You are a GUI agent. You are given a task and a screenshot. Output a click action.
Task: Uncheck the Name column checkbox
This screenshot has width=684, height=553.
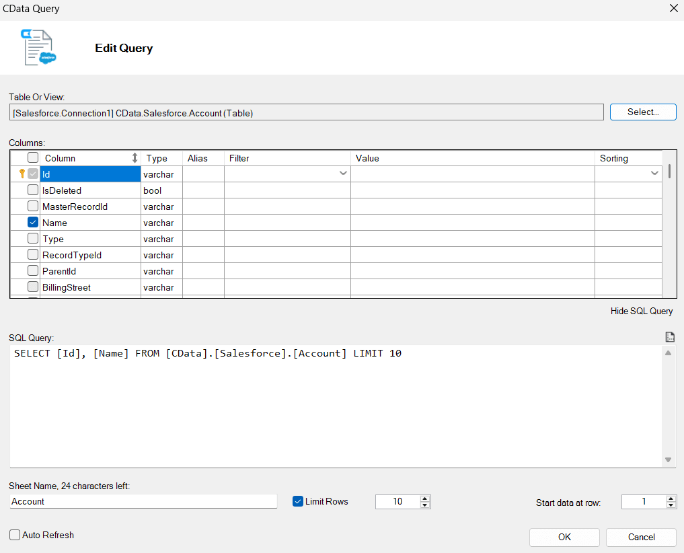[x=33, y=223]
